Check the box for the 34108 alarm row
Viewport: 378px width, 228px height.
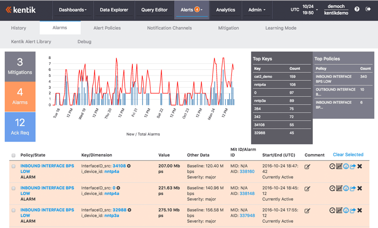point(13,167)
